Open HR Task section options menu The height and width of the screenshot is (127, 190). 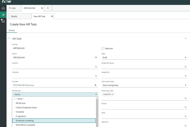(x=9, y=38)
